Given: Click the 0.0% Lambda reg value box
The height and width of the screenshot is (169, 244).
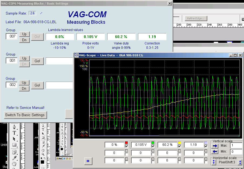Looking at the screenshot, I should click(x=60, y=37).
